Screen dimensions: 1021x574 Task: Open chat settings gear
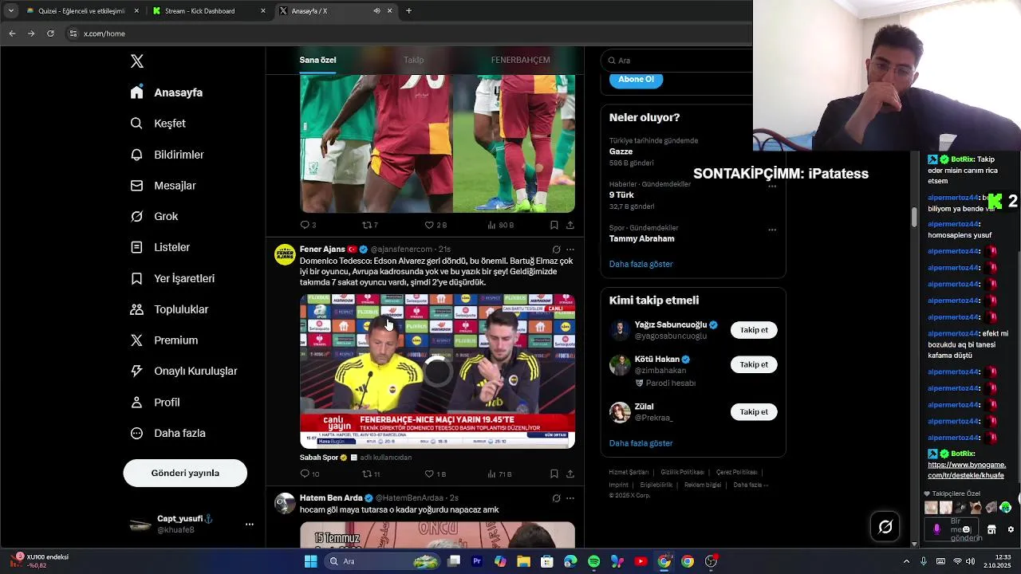click(x=1011, y=529)
